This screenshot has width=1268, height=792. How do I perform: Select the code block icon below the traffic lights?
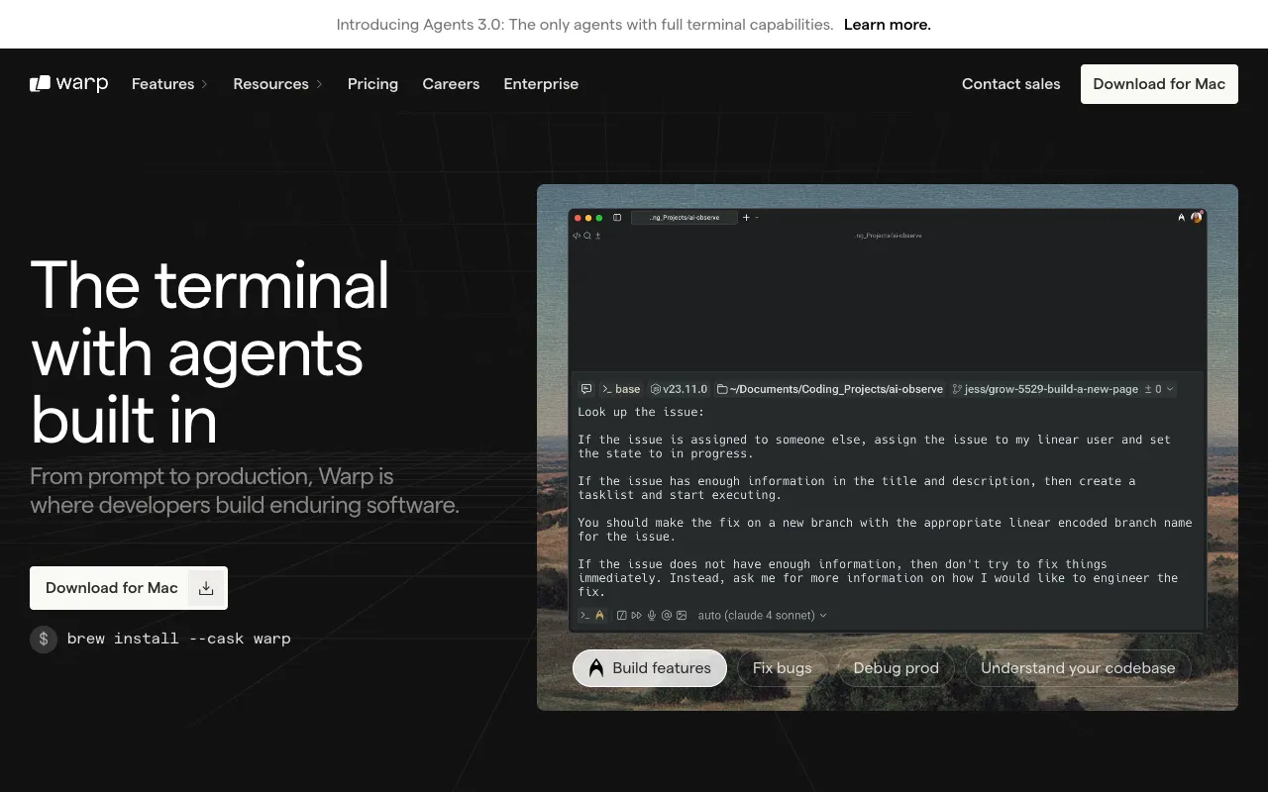(x=576, y=236)
